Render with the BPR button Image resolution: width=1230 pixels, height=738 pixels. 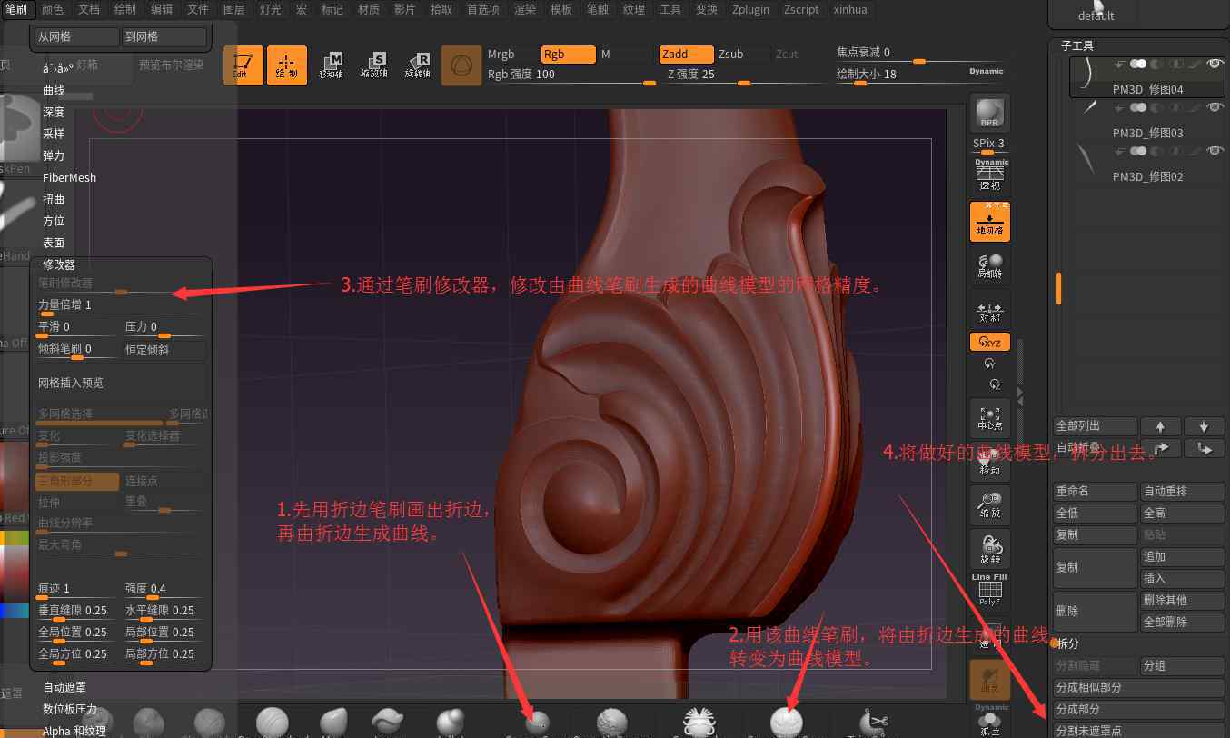(x=990, y=113)
